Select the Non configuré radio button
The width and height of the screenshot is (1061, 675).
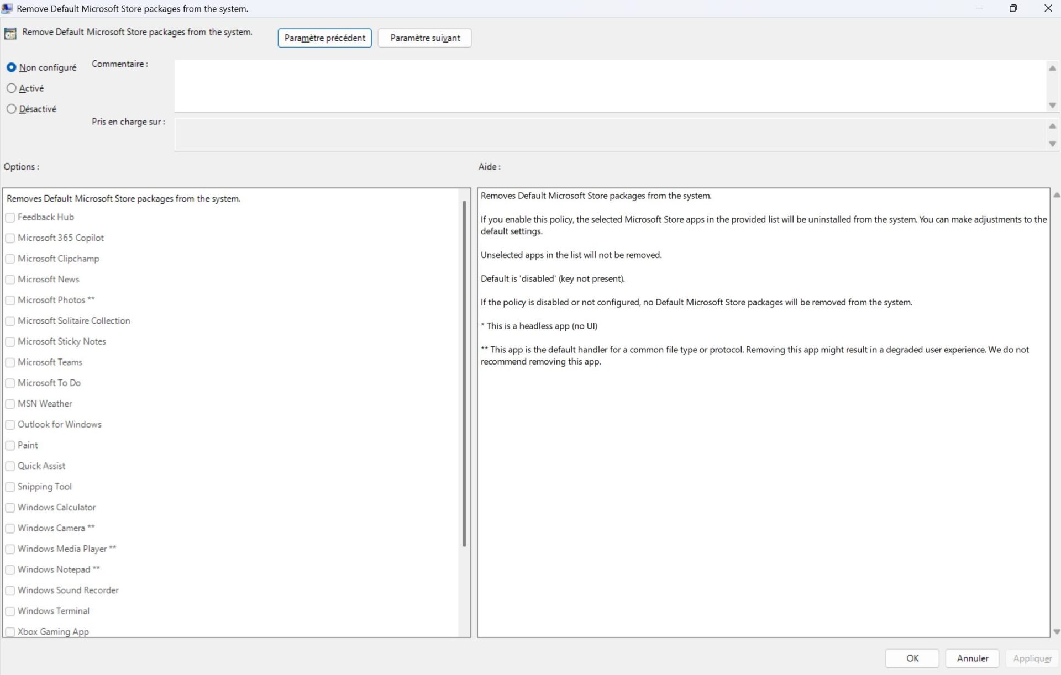(x=11, y=67)
